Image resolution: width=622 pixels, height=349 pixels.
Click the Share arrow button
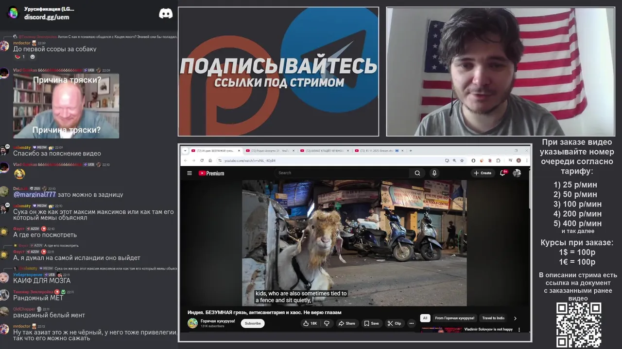346,323
